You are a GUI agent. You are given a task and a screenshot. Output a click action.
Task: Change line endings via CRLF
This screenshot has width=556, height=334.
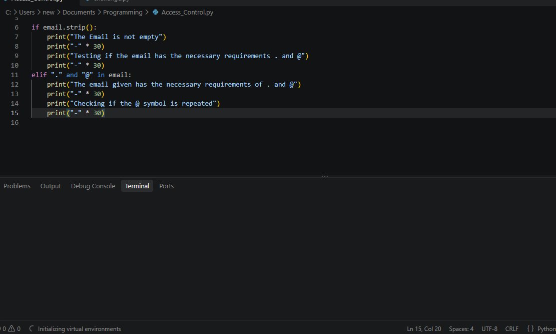pos(511,328)
